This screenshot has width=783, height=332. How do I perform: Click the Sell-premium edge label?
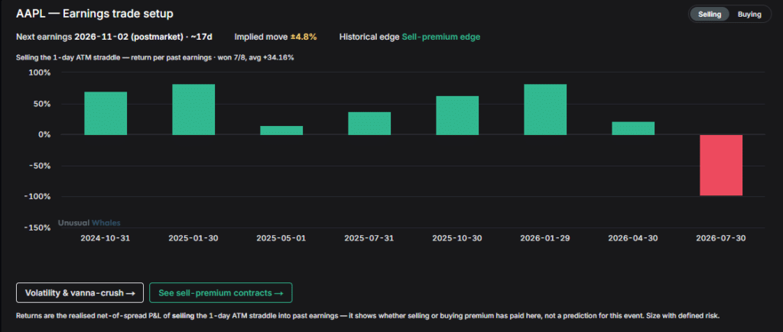pyautogui.click(x=441, y=37)
